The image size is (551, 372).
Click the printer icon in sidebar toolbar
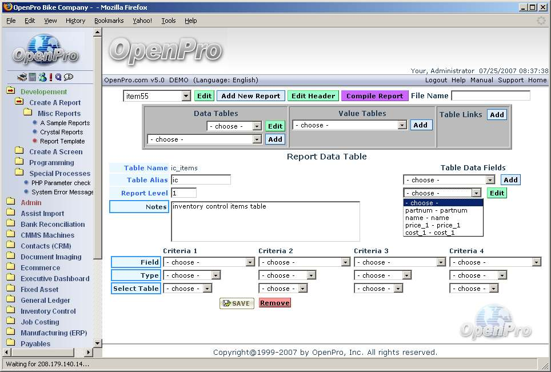(x=22, y=77)
